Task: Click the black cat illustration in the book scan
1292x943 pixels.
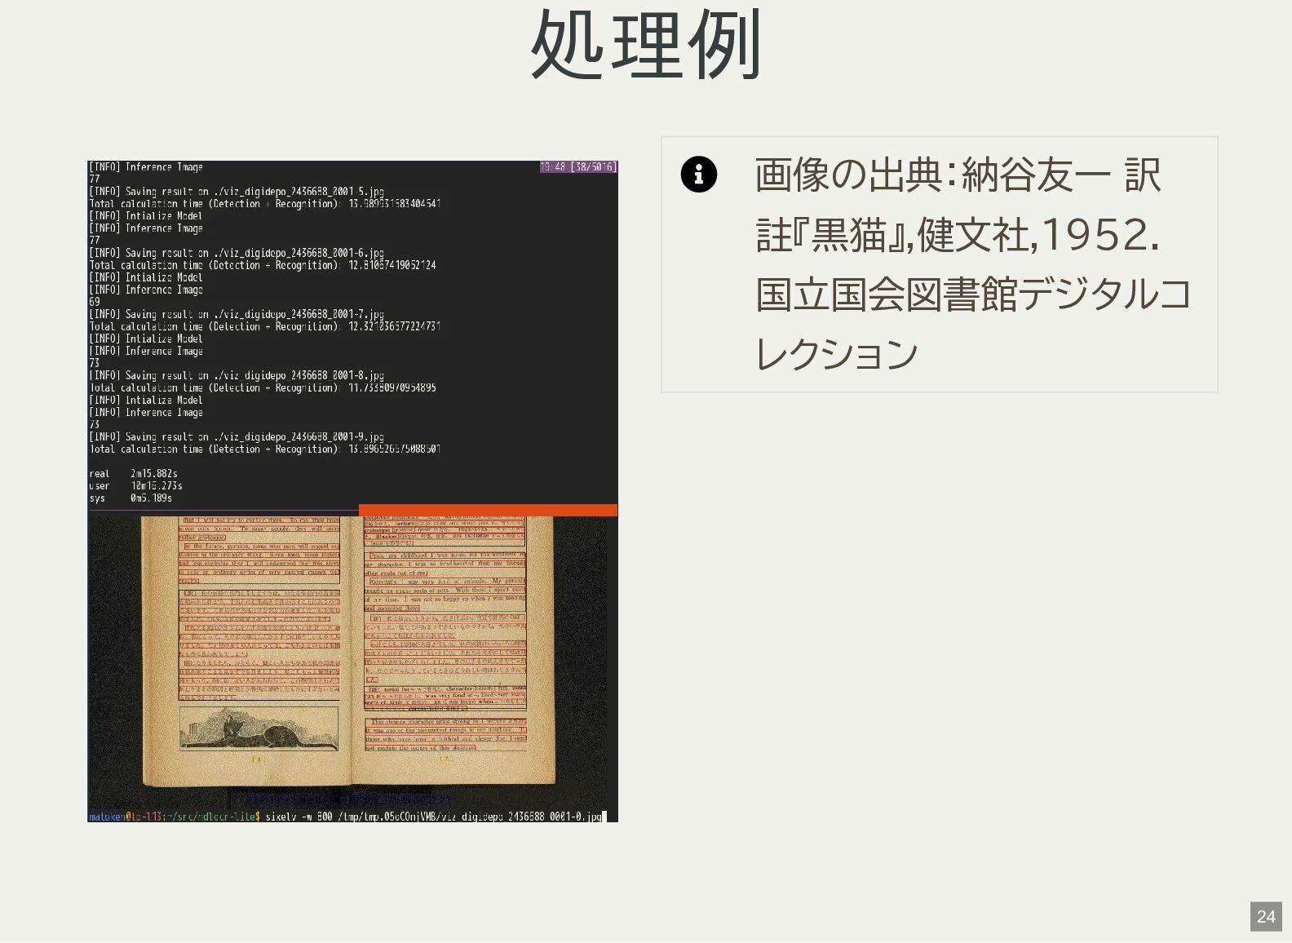Action: (x=259, y=728)
